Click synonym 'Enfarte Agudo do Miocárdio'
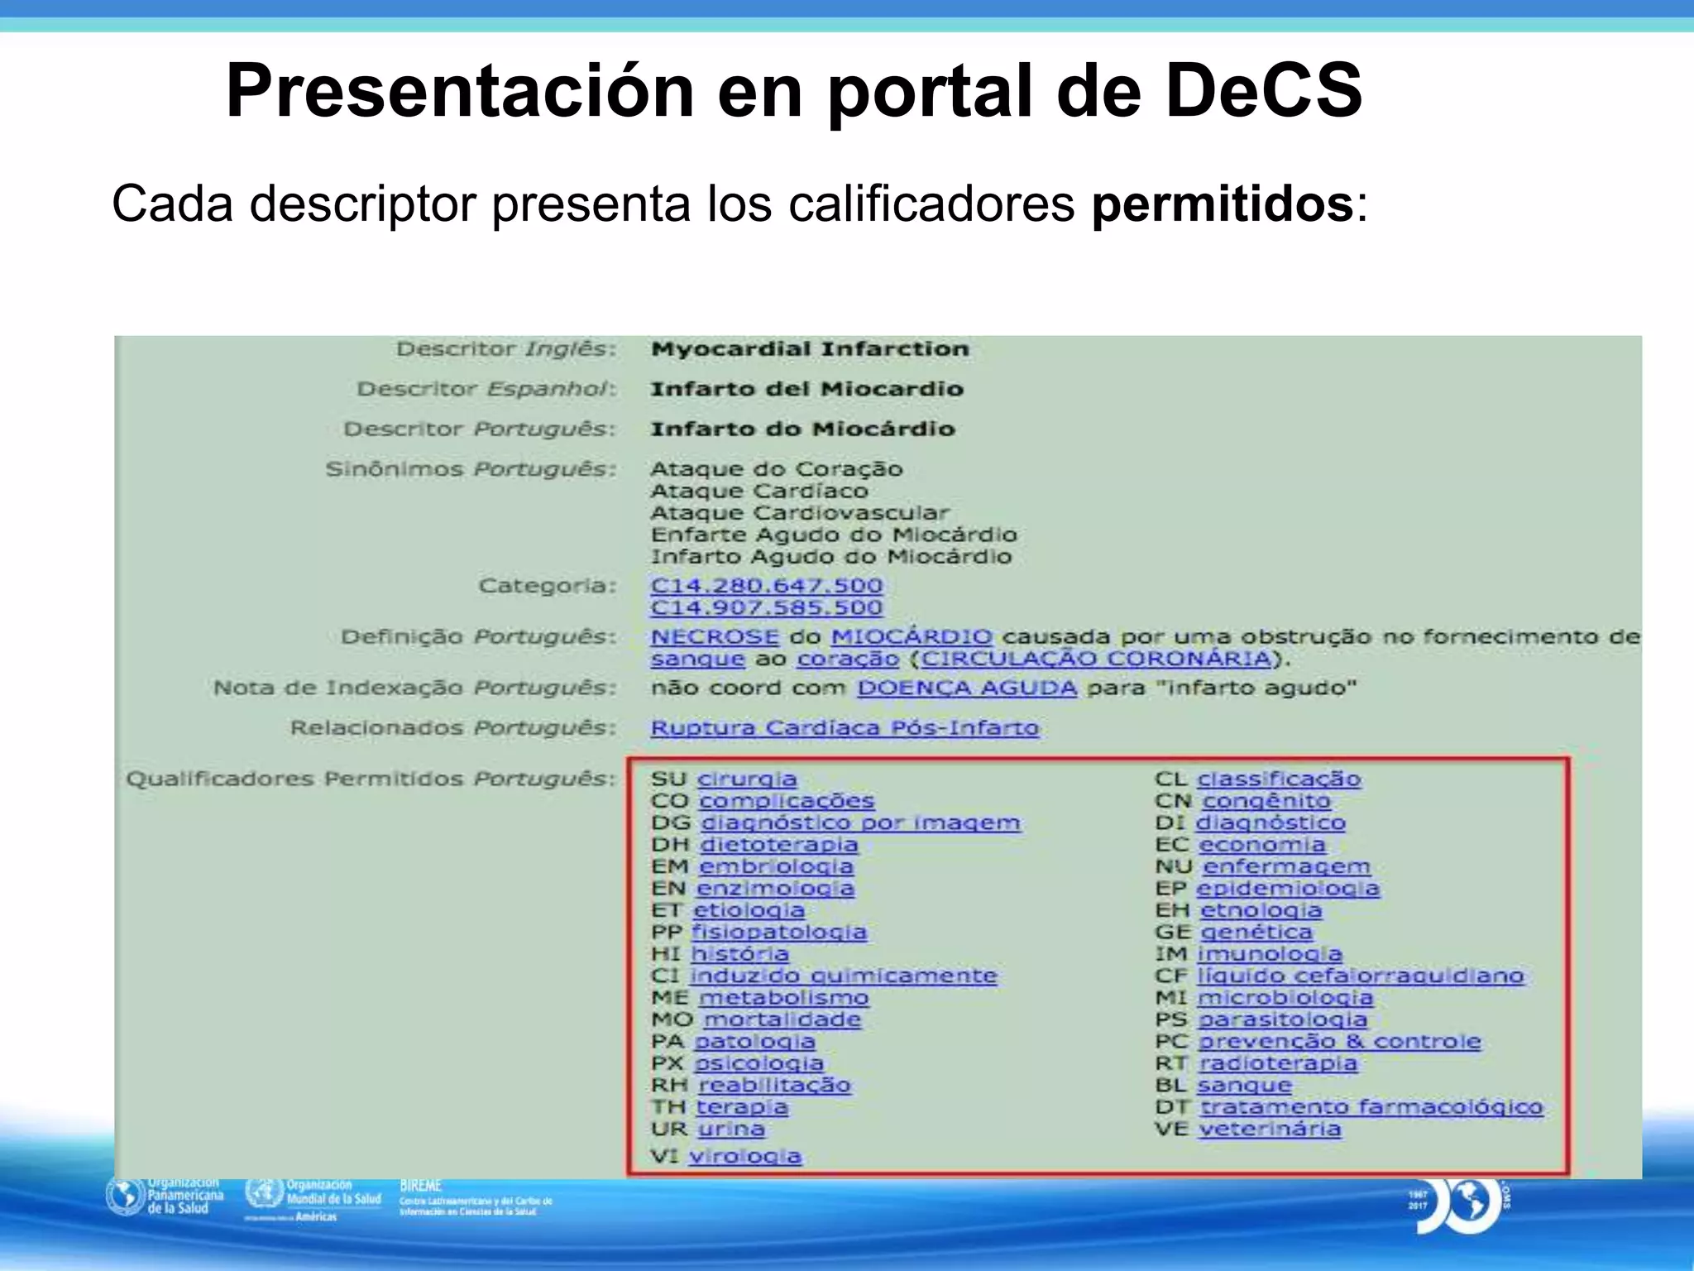The image size is (1694, 1271). pos(834,535)
